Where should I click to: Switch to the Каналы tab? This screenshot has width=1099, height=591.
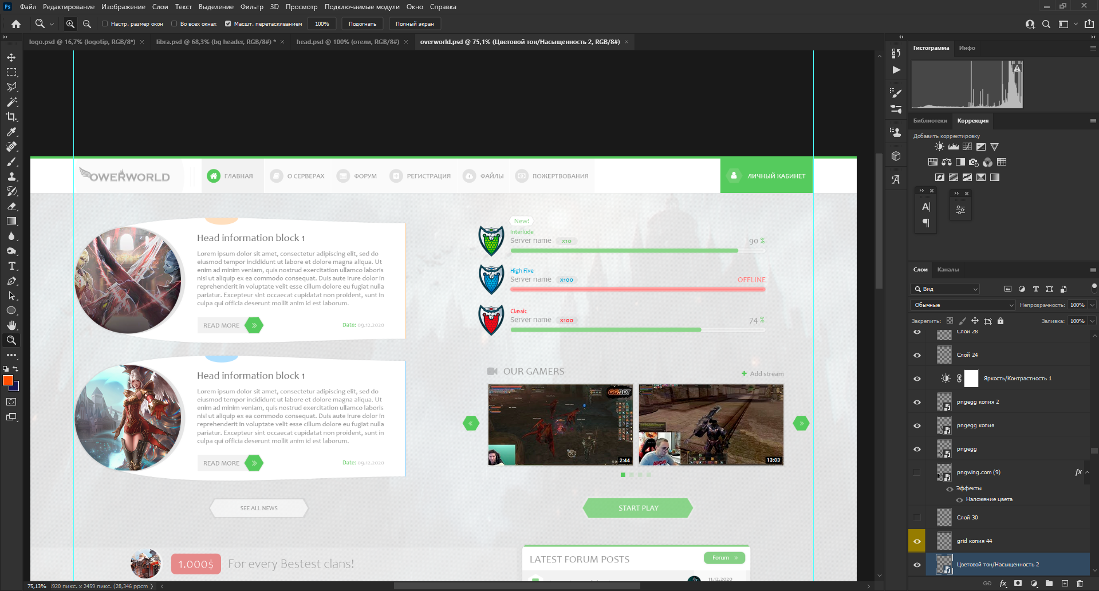click(x=948, y=270)
